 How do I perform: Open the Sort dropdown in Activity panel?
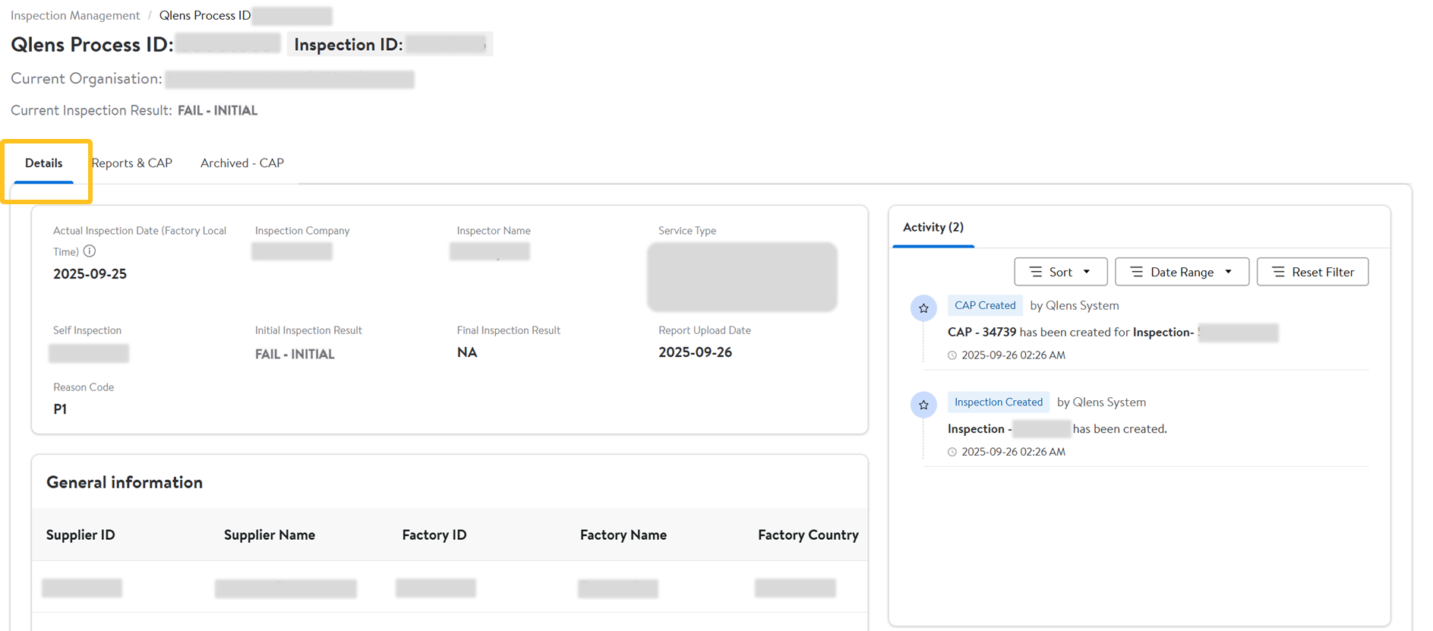coord(1060,272)
